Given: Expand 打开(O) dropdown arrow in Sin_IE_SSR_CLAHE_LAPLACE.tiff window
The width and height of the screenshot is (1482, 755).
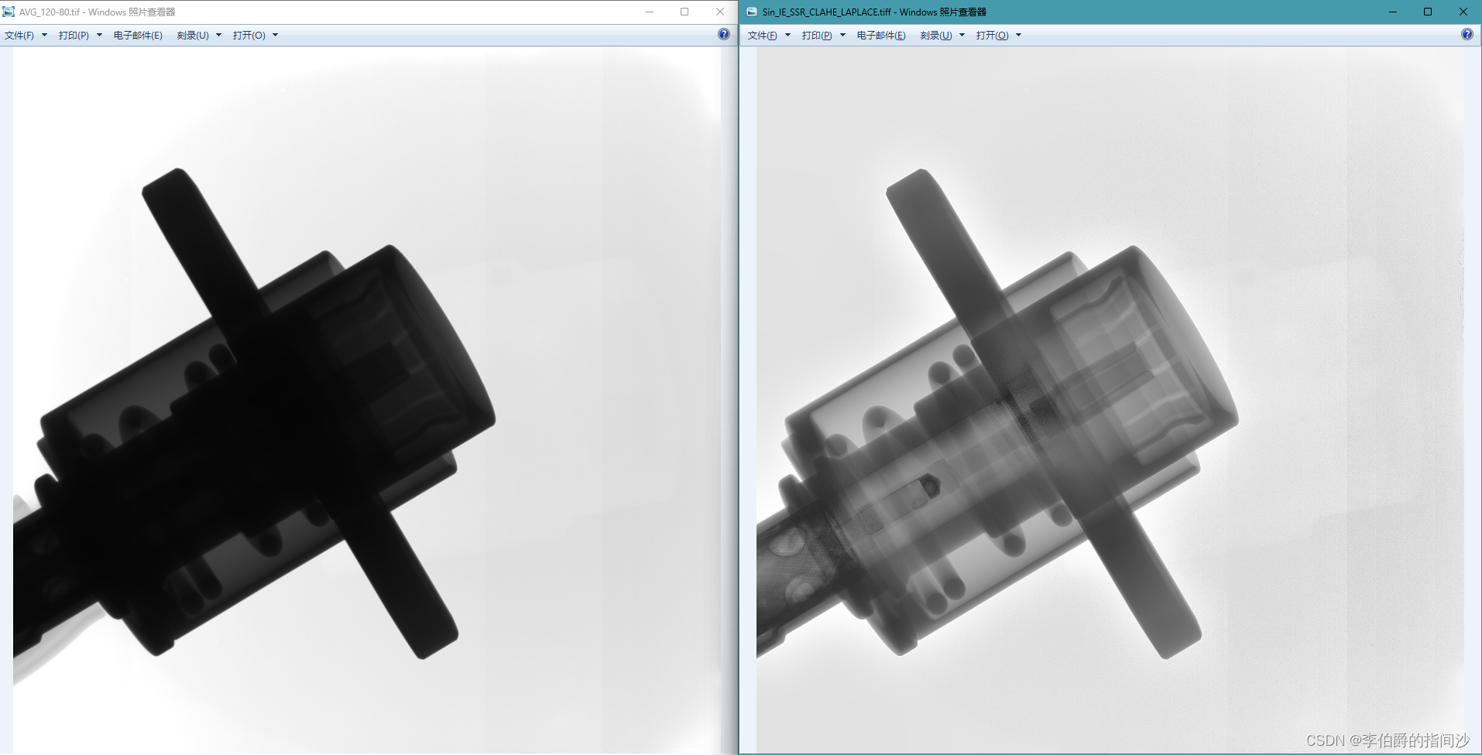Looking at the screenshot, I should [x=1018, y=36].
